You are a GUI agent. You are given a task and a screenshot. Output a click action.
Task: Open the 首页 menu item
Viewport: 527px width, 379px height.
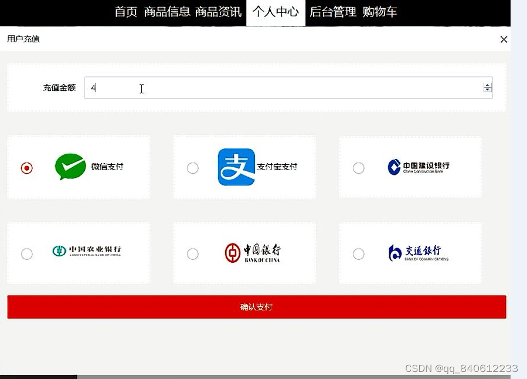pos(125,12)
